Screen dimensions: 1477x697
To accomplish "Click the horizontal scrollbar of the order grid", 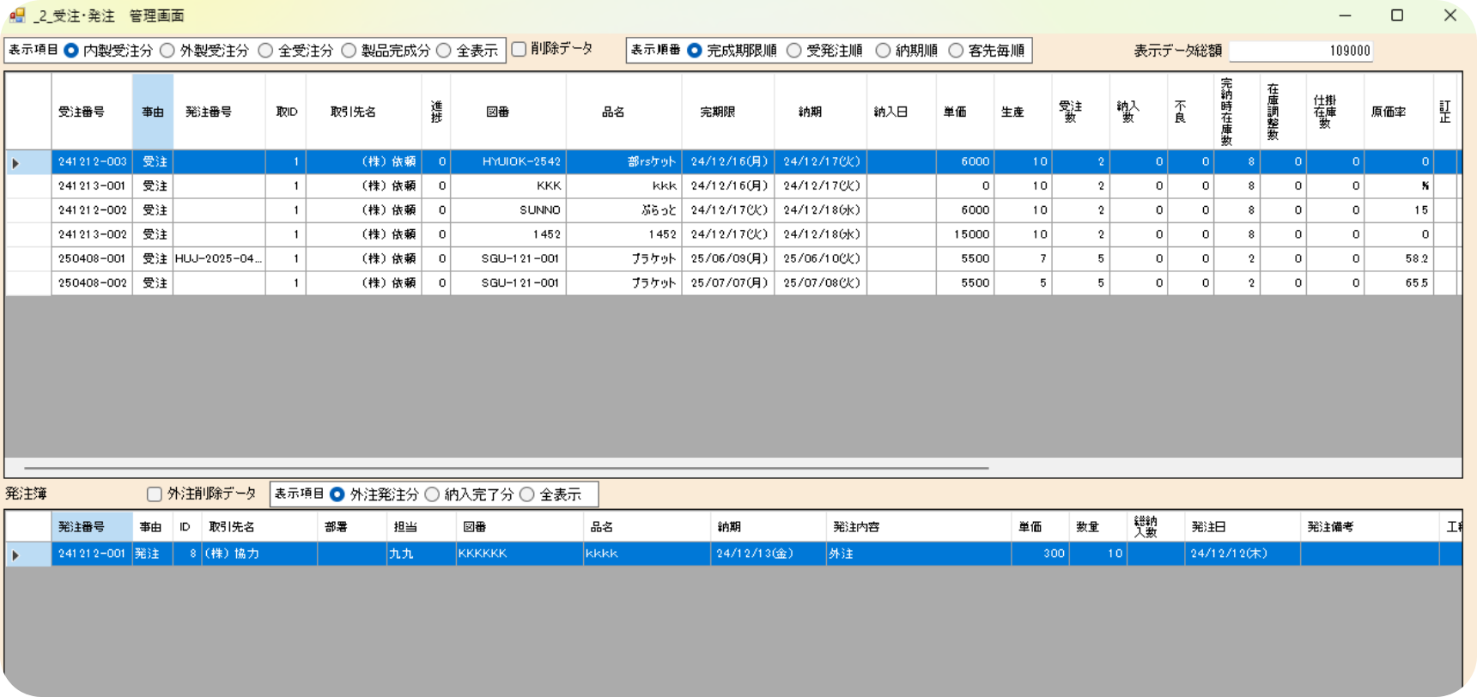I will [507, 468].
